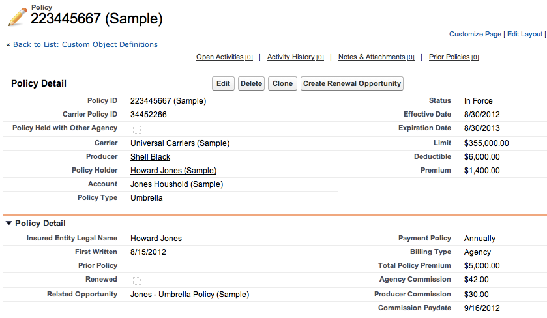
Task: Click Create Renewal Opportunity button
Action: pos(352,83)
